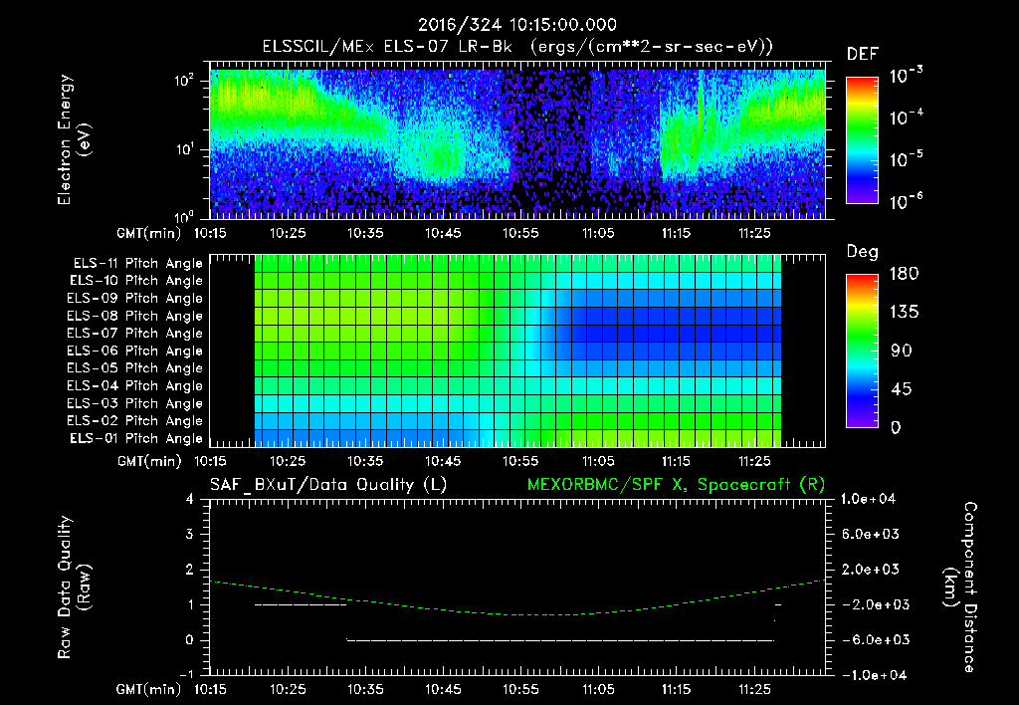1019x705 pixels.
Task: Click the 2 tick on data quality axis
Action: 190,569
